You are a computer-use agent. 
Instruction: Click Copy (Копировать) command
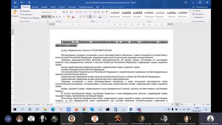pyautogui.click(x=26, y=14)
